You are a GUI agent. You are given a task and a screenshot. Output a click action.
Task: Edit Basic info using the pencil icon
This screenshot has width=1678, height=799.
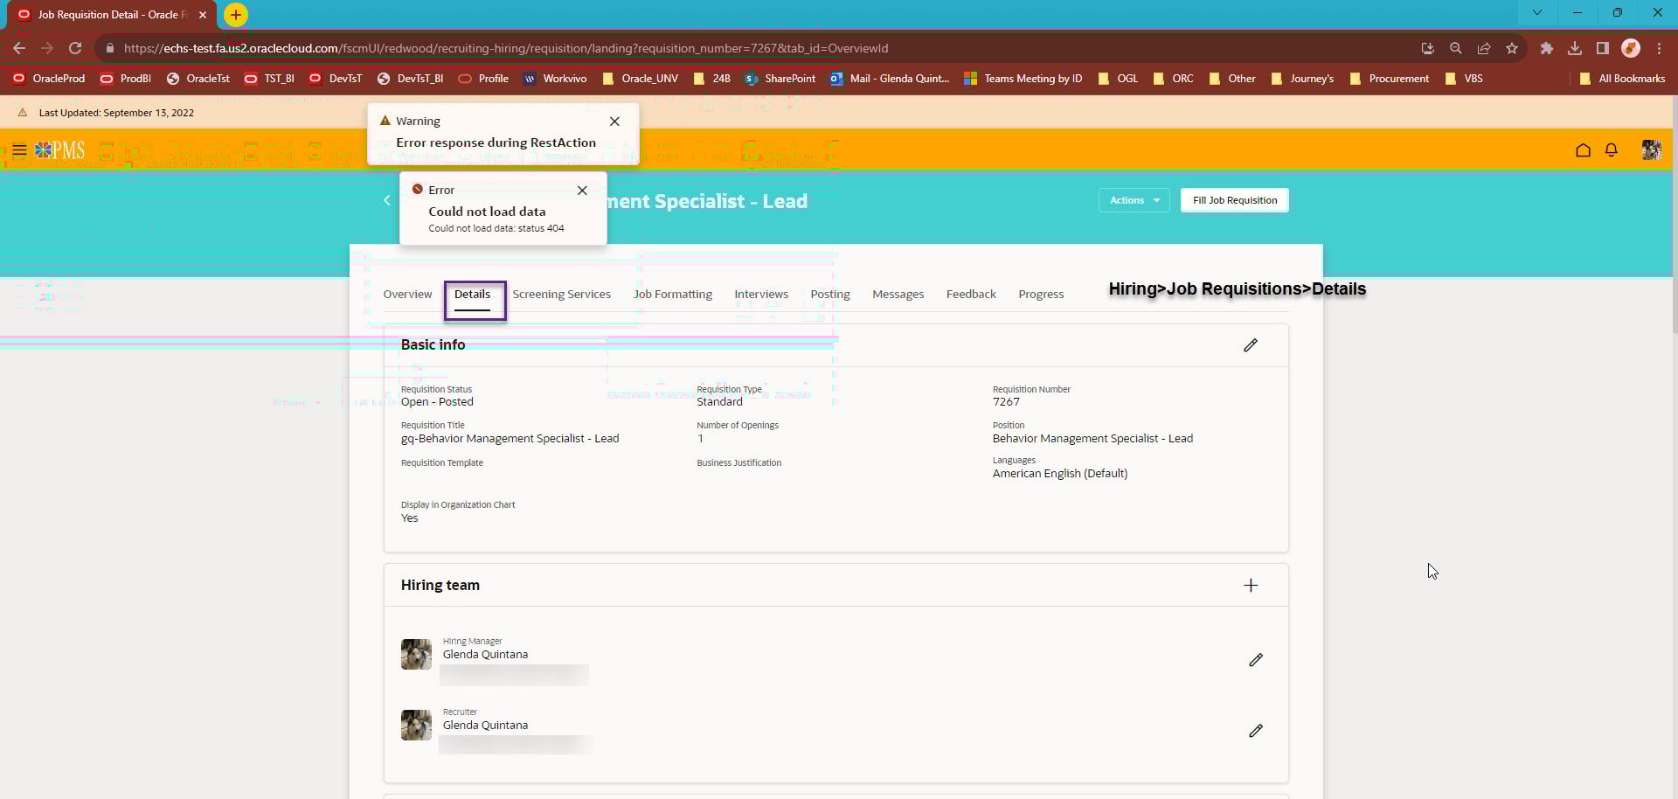(1251, 344)
